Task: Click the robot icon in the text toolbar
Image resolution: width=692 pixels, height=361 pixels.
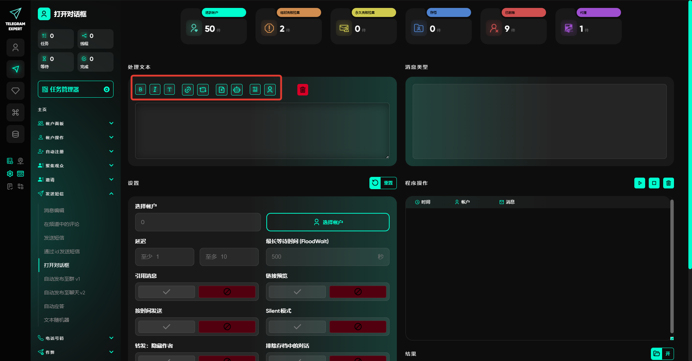Action: [x=237, y=89]
